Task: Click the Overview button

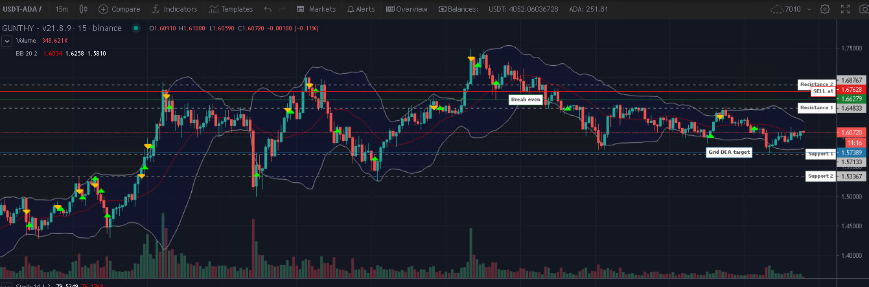Action: point(406,10)
